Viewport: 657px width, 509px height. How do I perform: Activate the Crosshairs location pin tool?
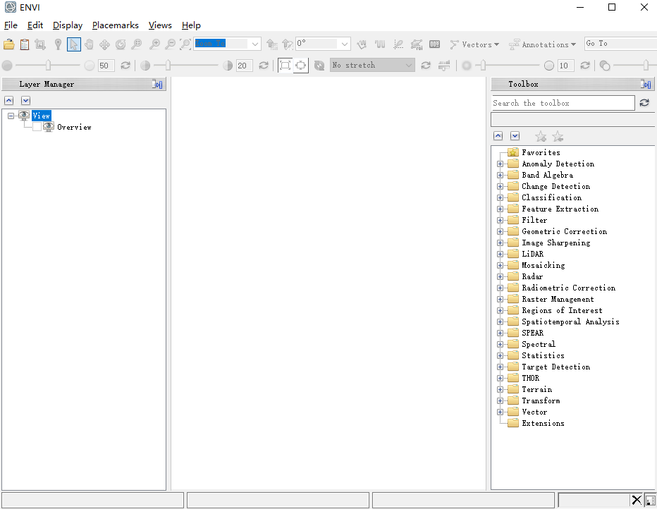pyautogui.click(x=59, y=44)
